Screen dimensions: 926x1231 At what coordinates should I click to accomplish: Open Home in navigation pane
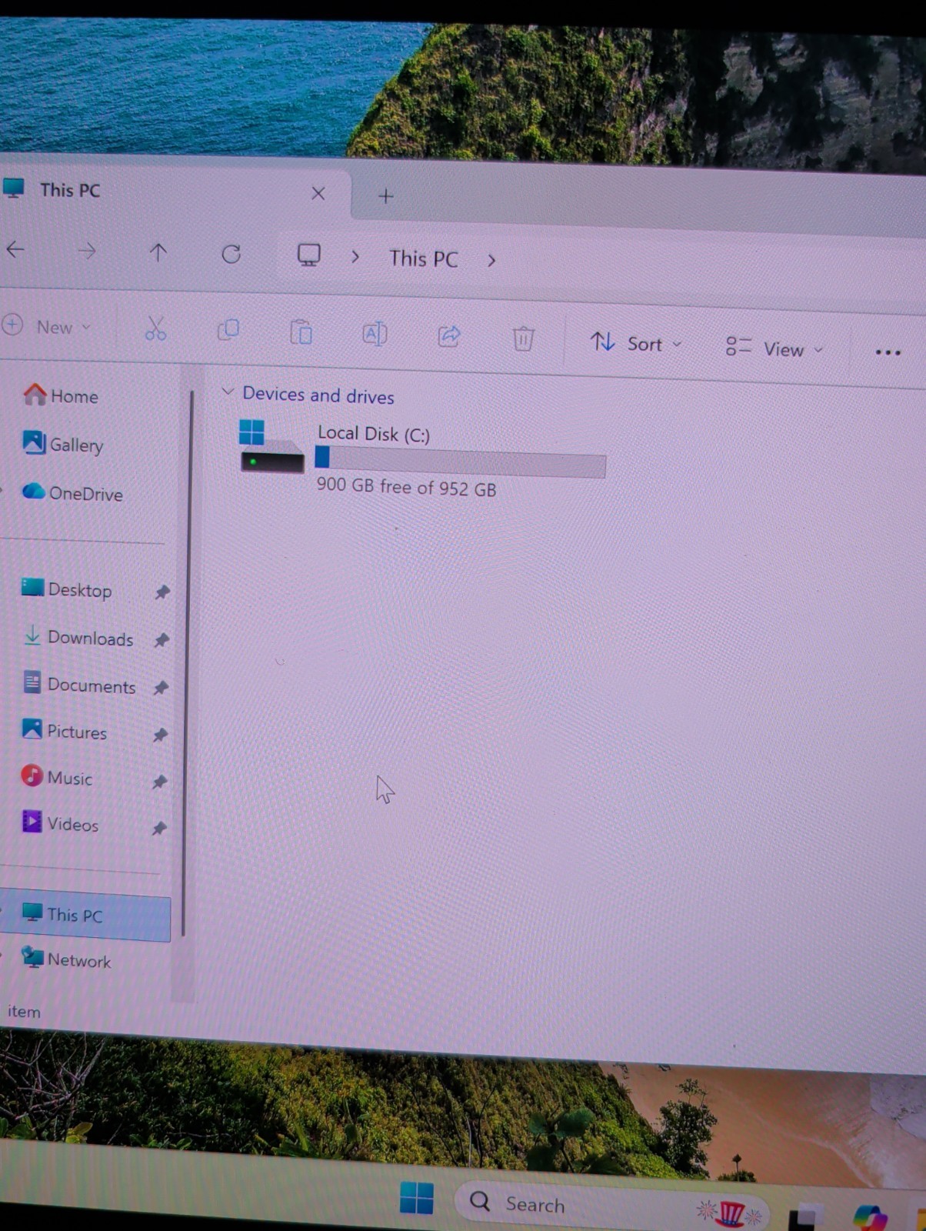pos(62,395)
